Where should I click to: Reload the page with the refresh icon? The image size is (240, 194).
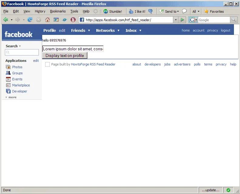(30, 20)
